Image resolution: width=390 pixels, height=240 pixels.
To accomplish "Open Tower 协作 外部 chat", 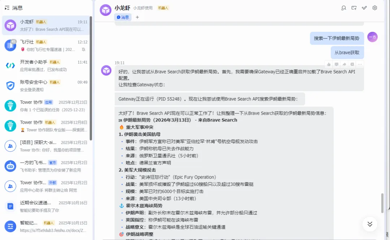I will tap(46, 186).
